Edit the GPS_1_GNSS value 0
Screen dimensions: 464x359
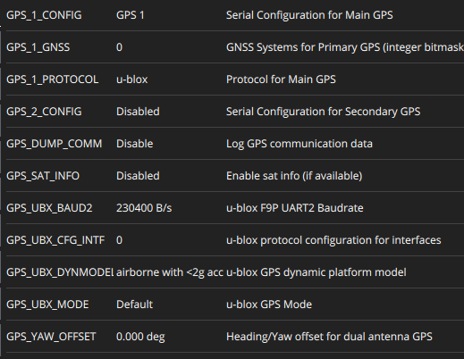click(x=119, y=47)
